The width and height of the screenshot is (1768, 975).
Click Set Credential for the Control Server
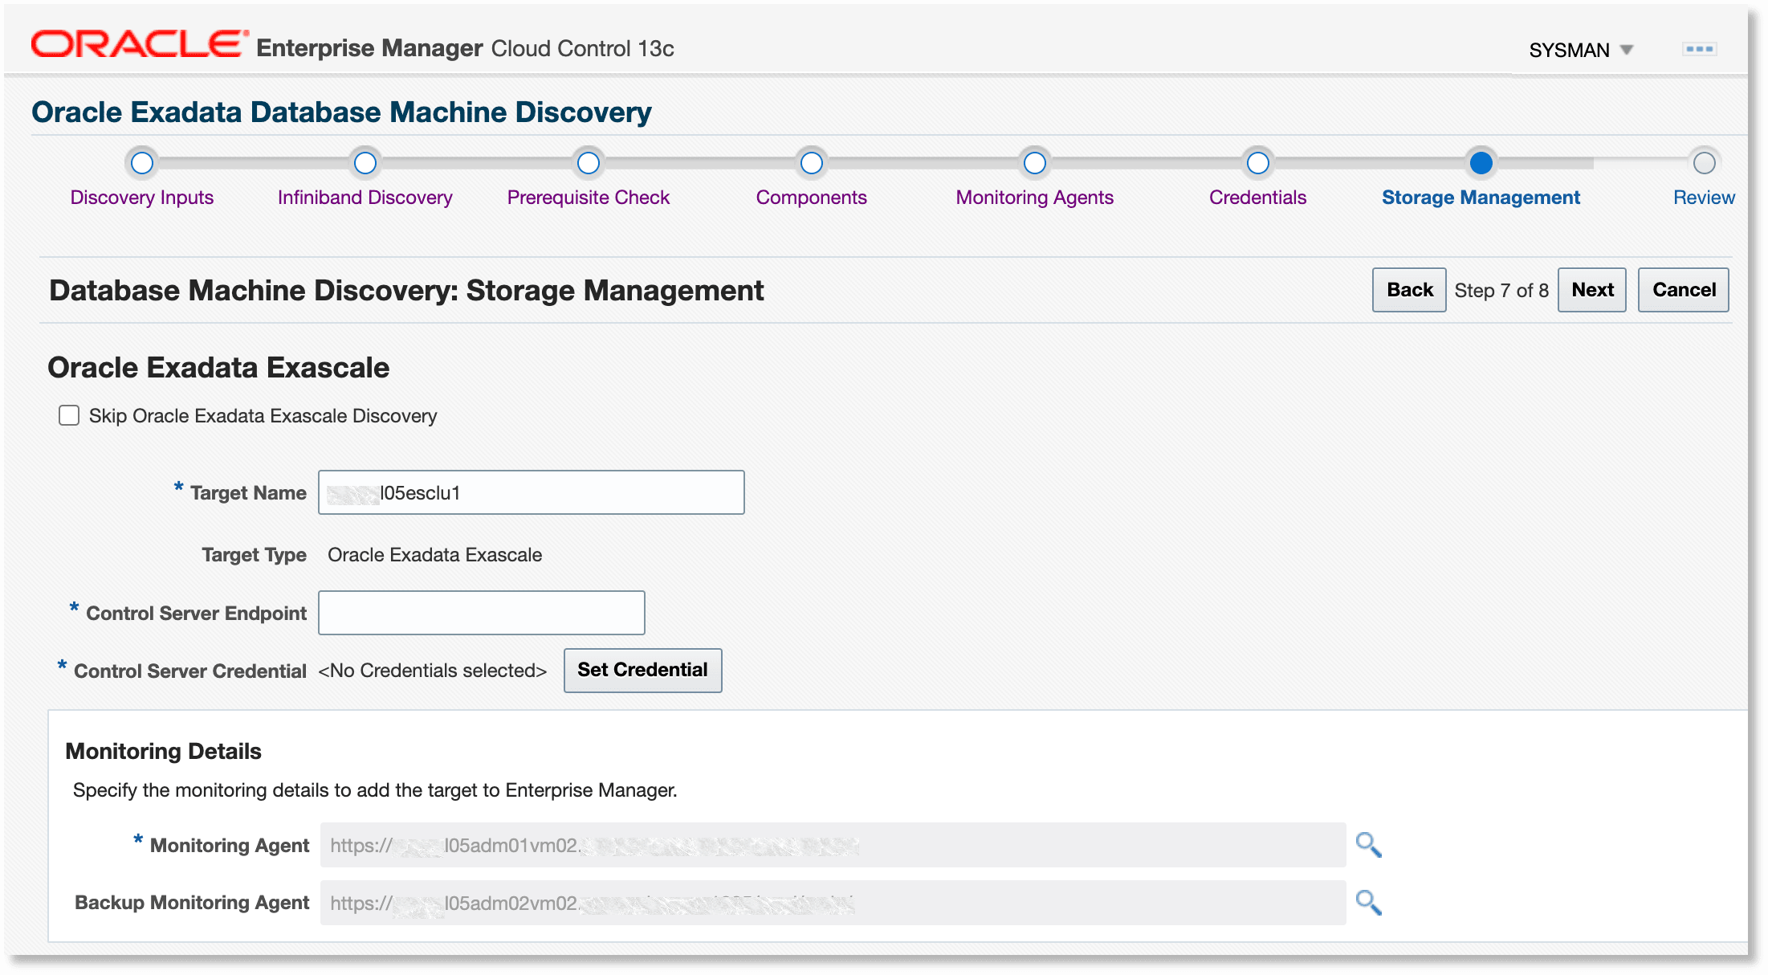[x=642, y=670]
